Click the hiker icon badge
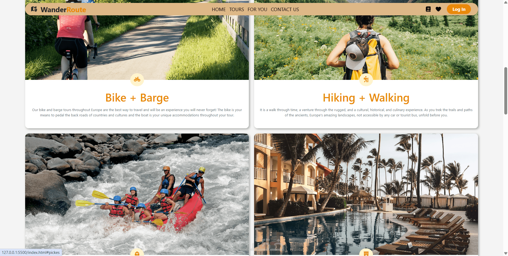Image resolution: width=508 pixels, height=256 pixels. pos(366,79)
